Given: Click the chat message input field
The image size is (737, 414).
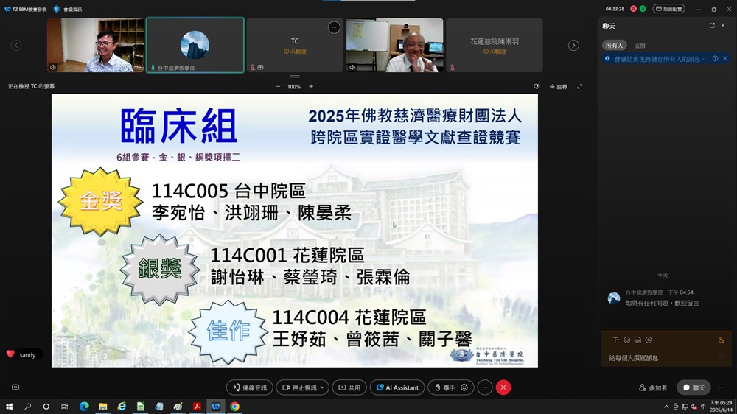Looking at the screenshot, I should tap(660, 358).
